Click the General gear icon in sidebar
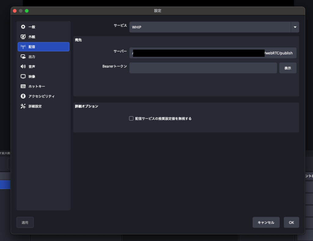The image size is (313, 241). 23,27
